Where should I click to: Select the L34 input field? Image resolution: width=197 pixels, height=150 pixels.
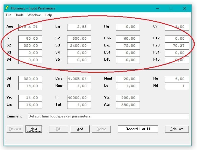pos(128,53)
